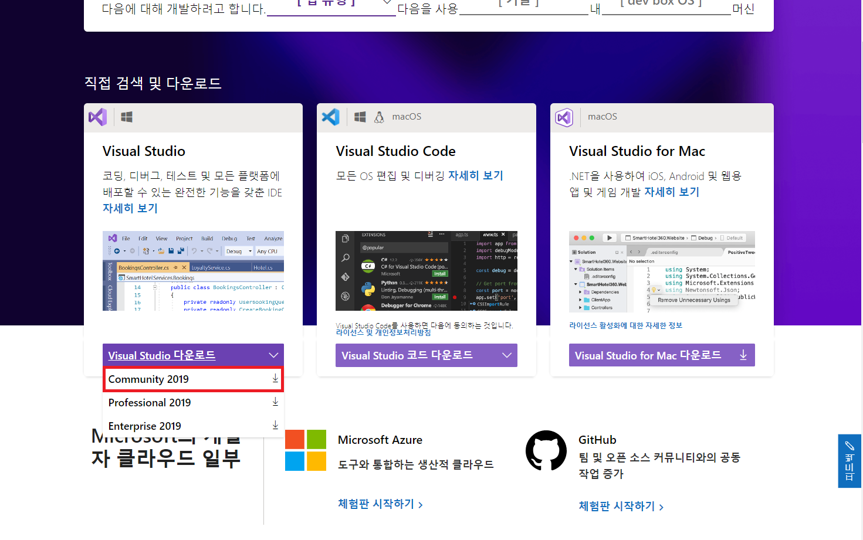The height and width of the screenshot is (540, 863).
Task: Click download icon on Visual Studio for Mac button
Action: coord(743,355)
